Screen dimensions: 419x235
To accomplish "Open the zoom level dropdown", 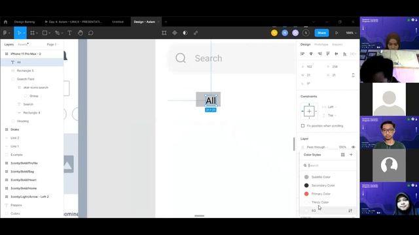I will [351, 33].
